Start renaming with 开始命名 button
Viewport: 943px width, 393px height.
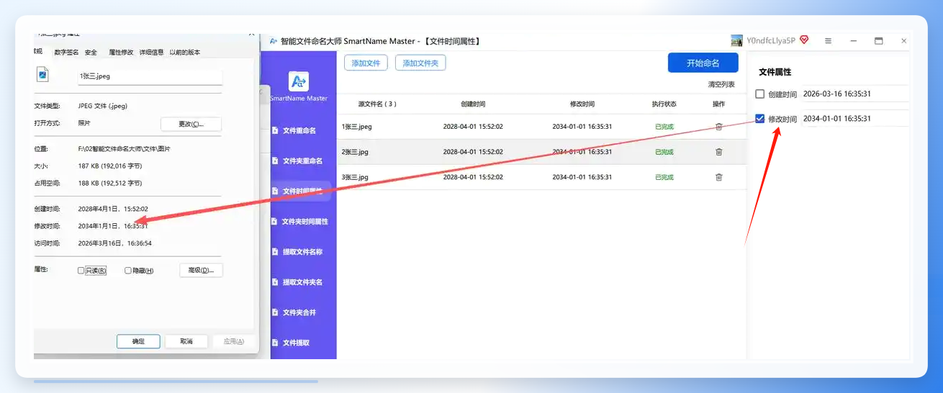703,63
